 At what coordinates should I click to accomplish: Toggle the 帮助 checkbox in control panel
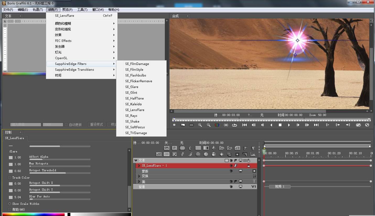(x=10, y=209)
